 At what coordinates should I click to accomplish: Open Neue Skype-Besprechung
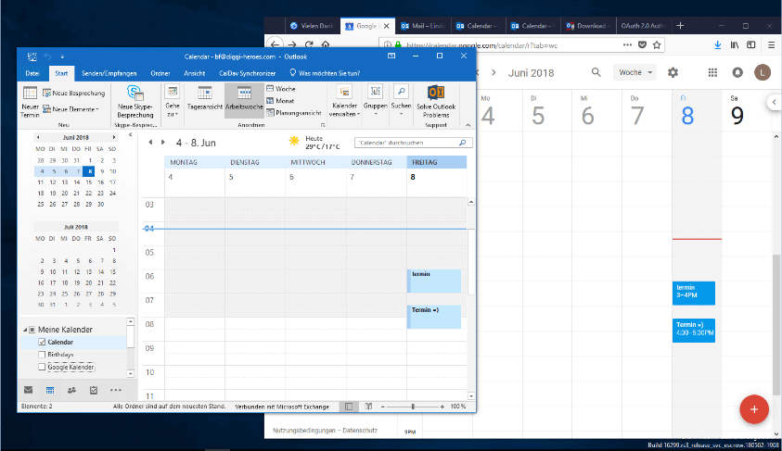[135, 102]
